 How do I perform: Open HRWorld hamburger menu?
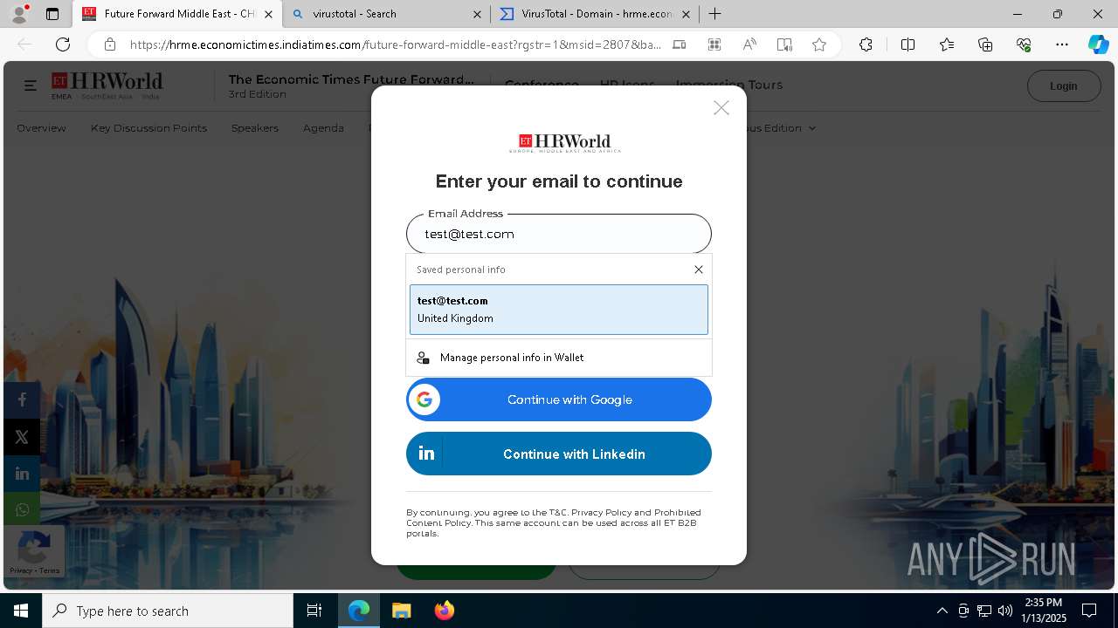pos(30,85)
